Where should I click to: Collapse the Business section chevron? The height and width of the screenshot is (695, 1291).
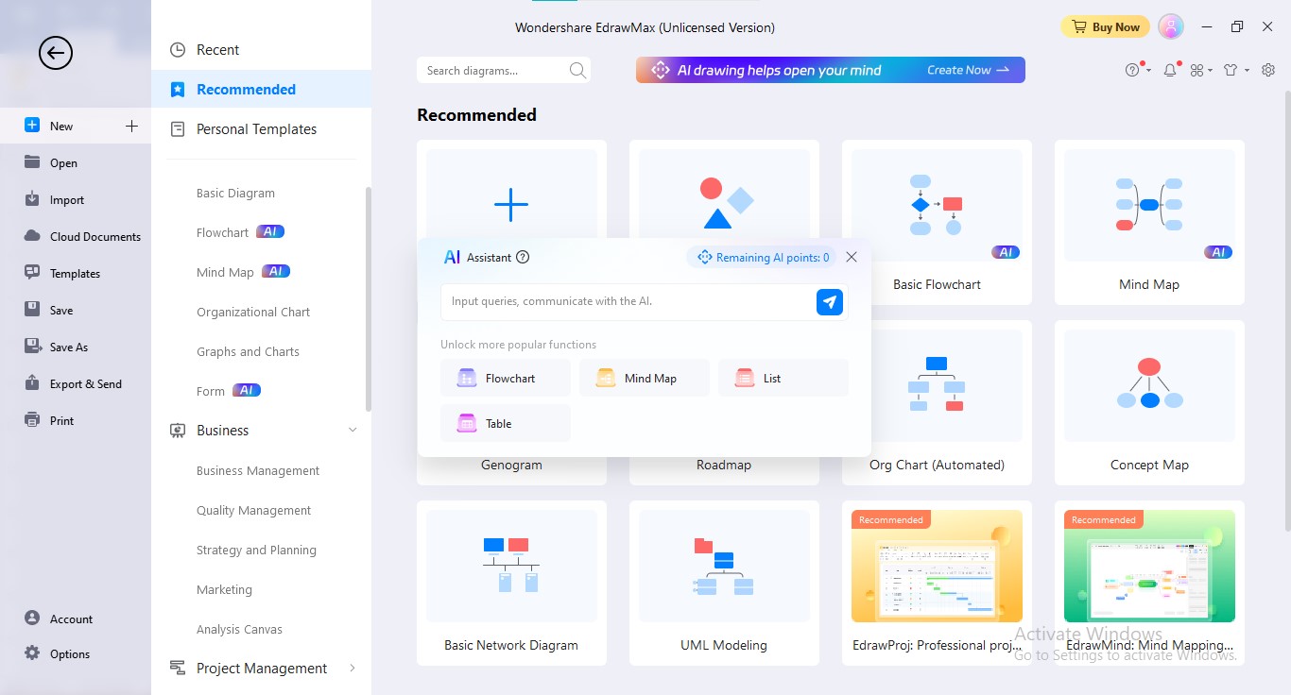pos(353,430)
